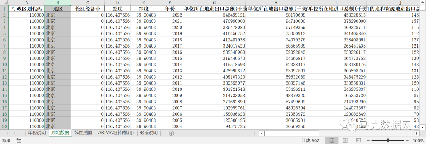Select column E header

pos(144,2)
